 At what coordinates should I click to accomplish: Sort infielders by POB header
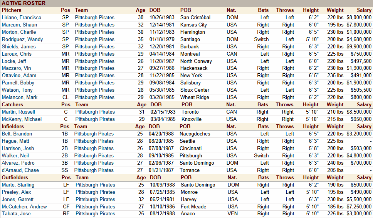tap(185, 127)
